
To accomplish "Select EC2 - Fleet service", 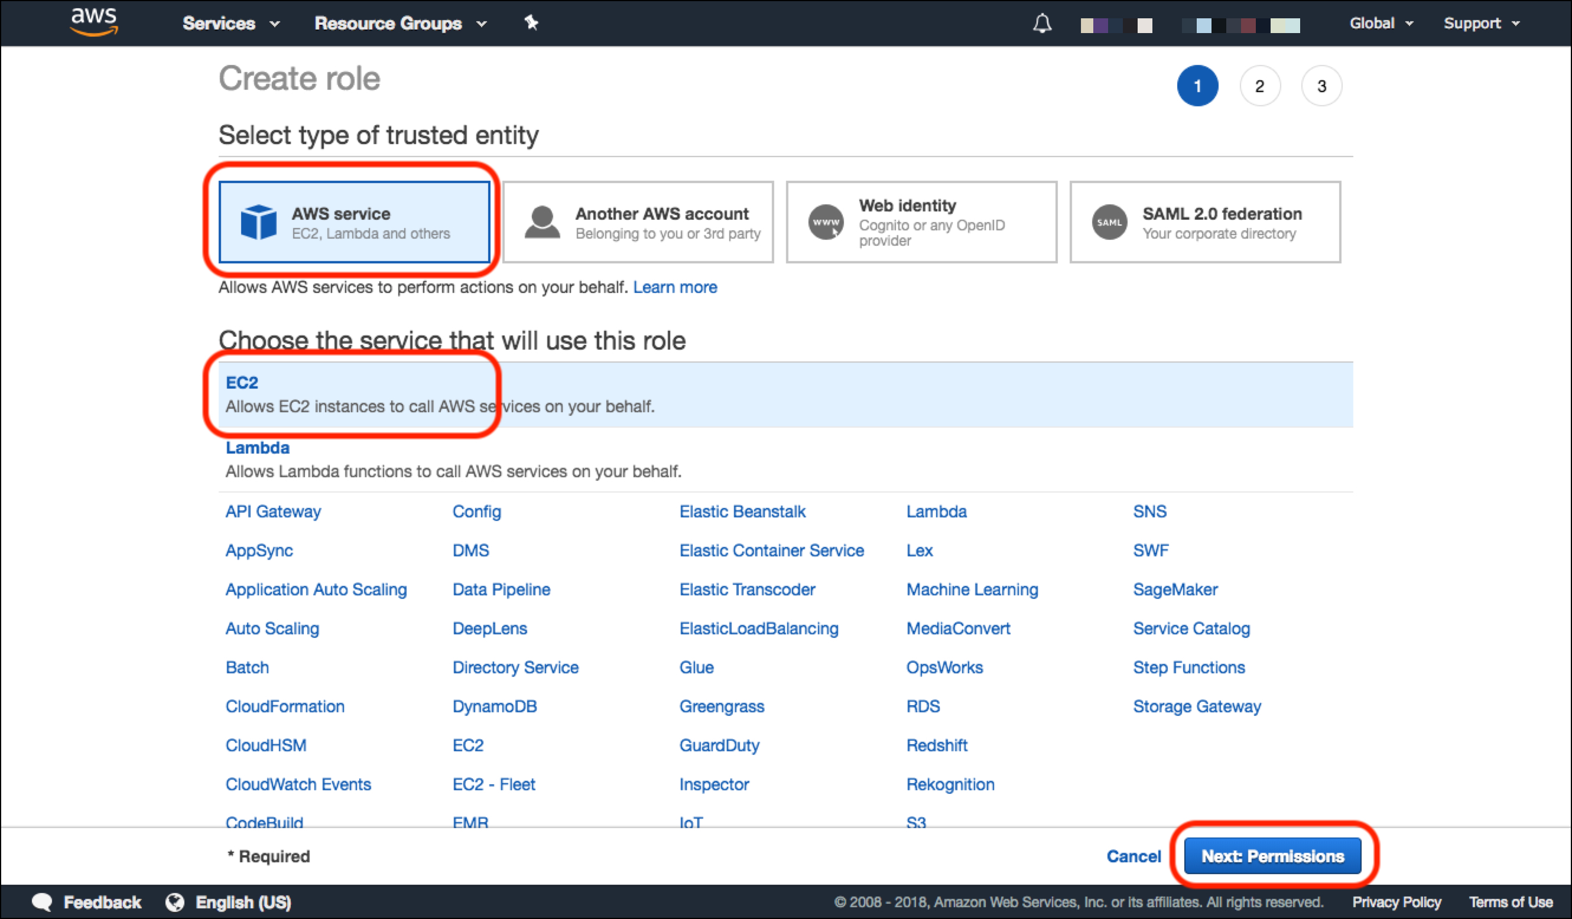I will pyautogui.click(x=493, y=784).
